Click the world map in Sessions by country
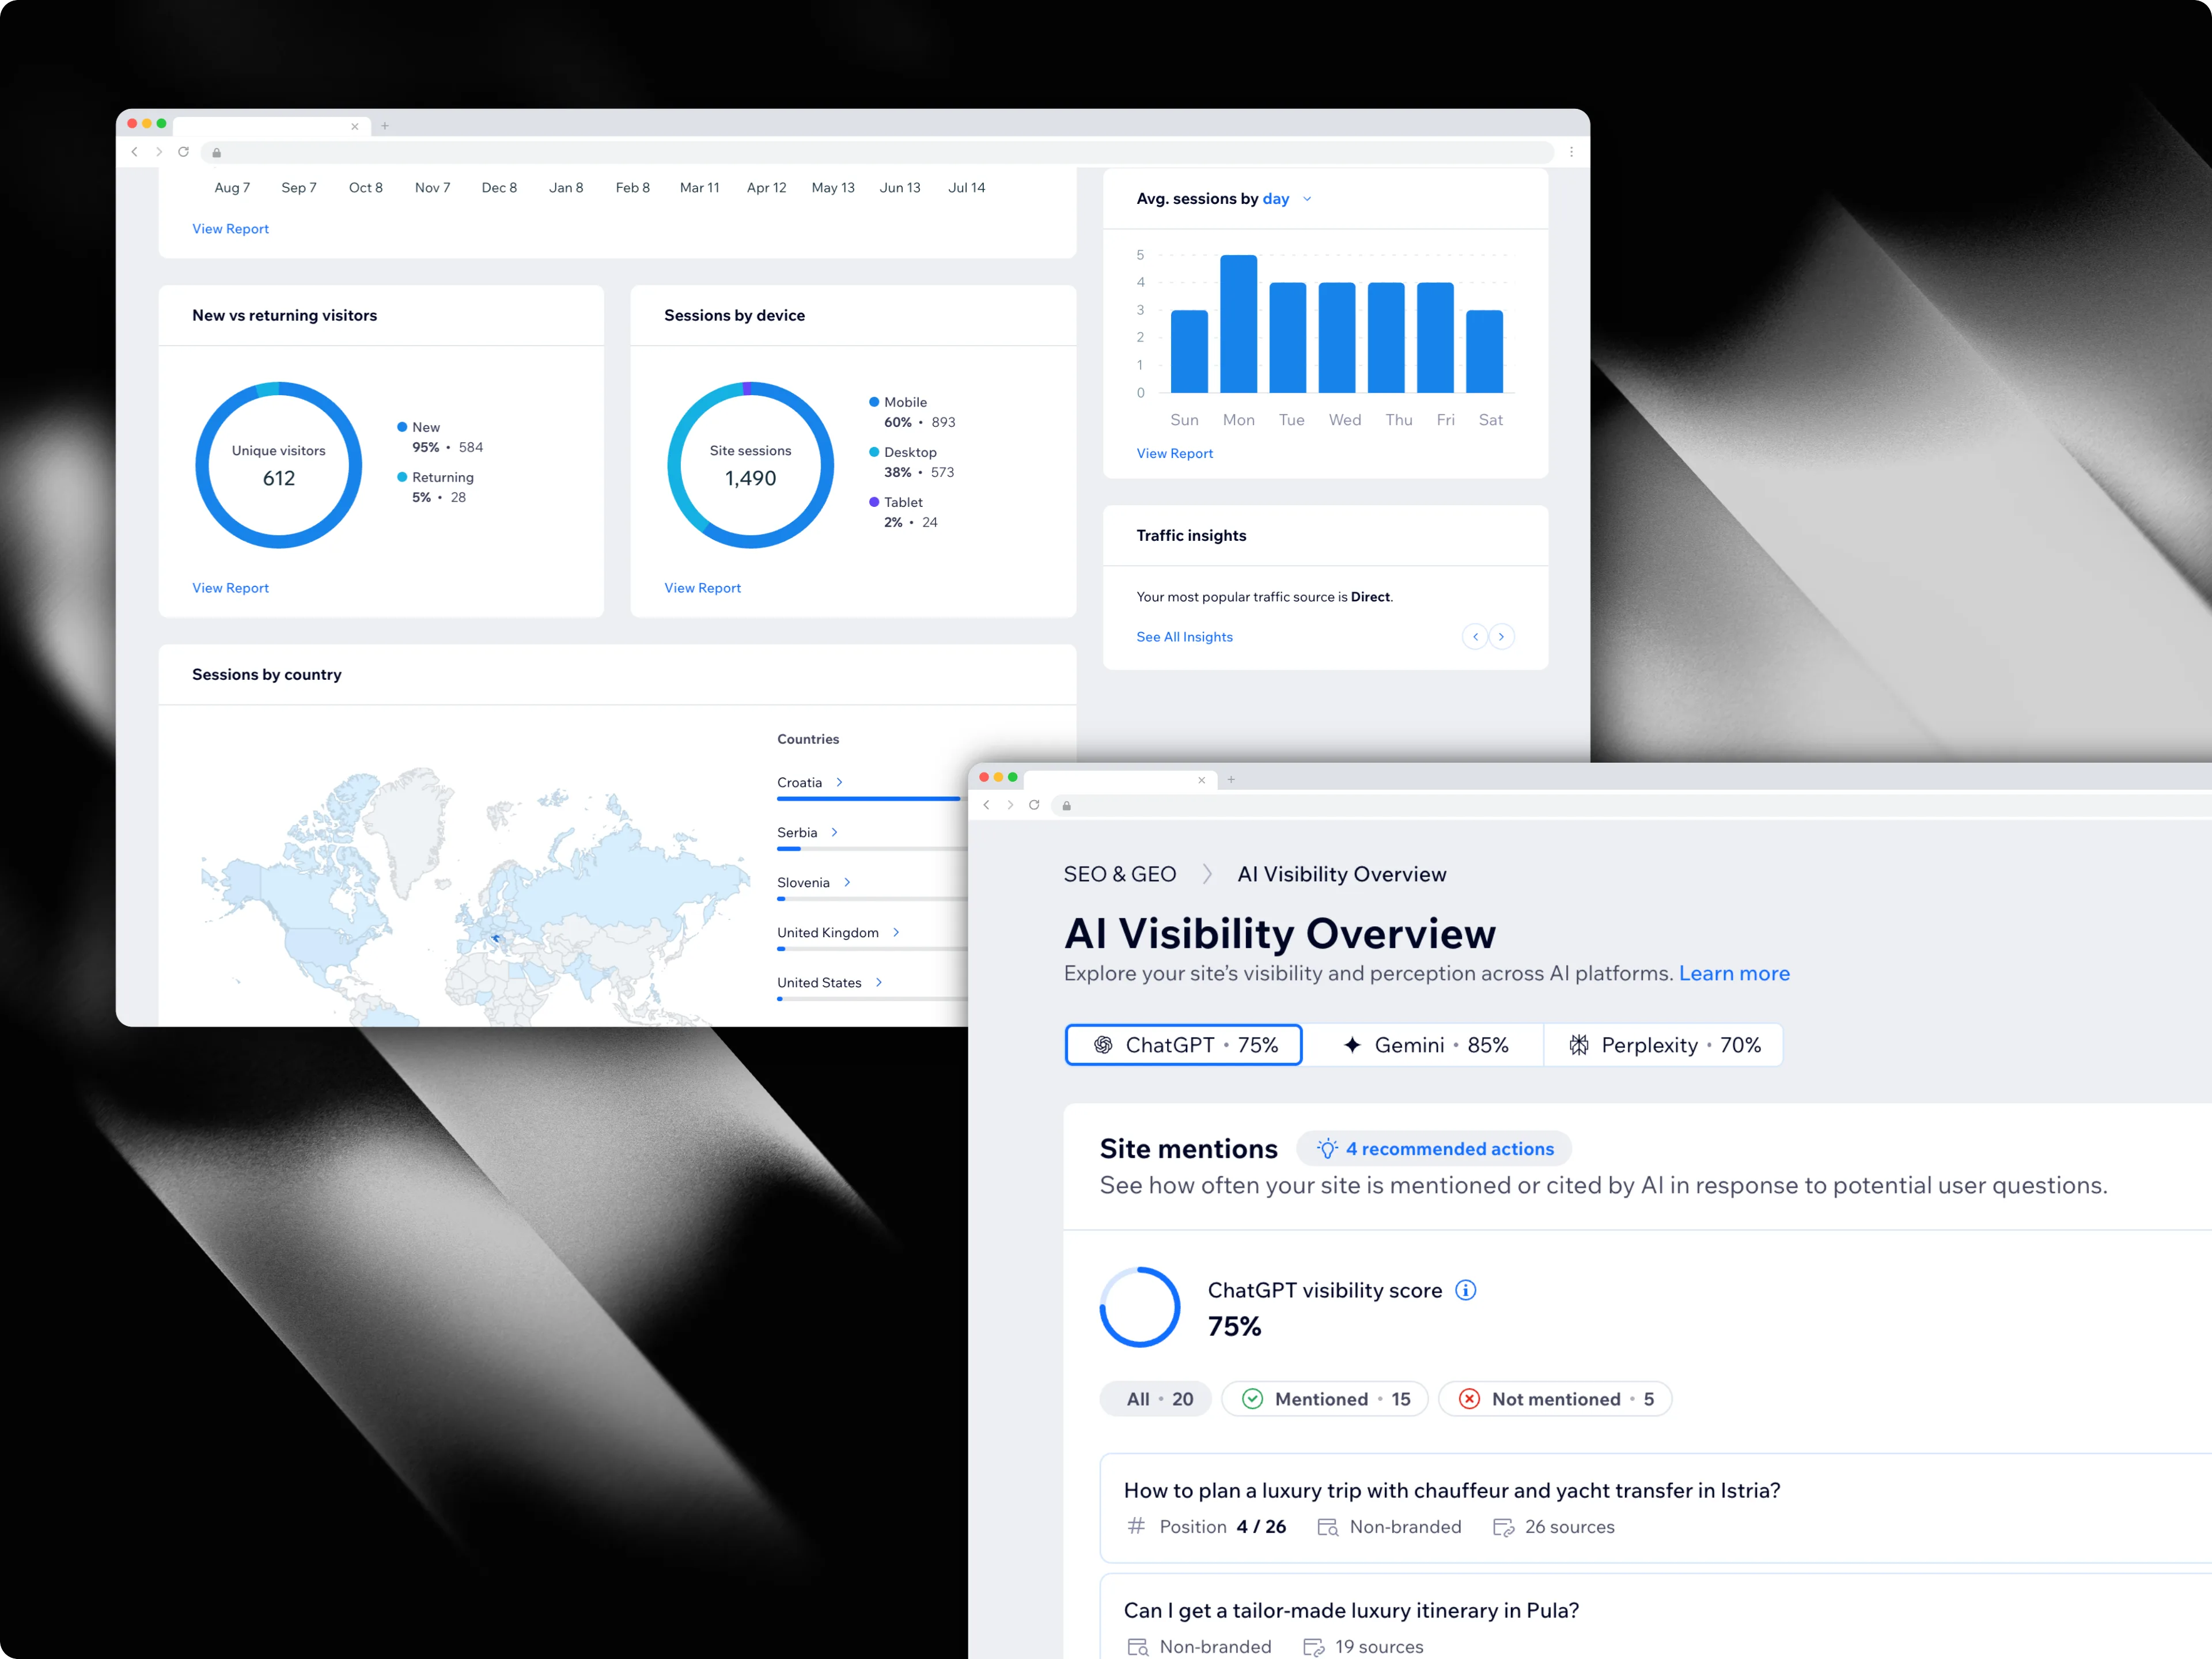The image size is (2212, 1659). [475, 895]
